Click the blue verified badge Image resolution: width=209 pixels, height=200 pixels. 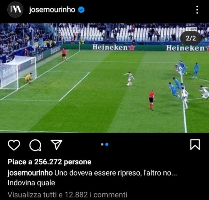click(81, 10)
